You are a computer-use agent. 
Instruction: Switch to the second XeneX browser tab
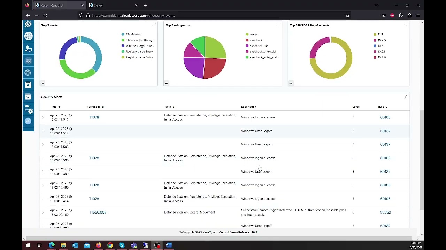[113, 5]
